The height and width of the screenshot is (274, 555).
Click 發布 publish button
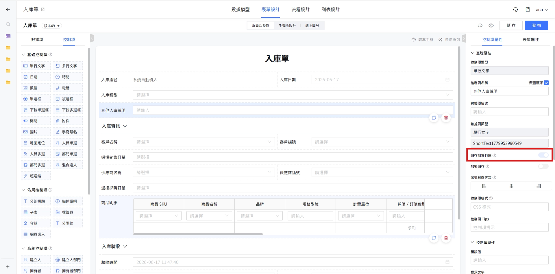(x=536, y=25)
